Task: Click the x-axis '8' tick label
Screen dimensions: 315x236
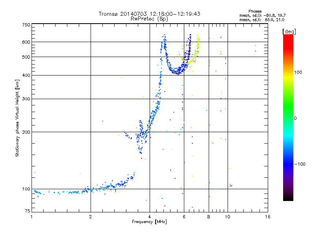Action: click(x=209, y=217)
